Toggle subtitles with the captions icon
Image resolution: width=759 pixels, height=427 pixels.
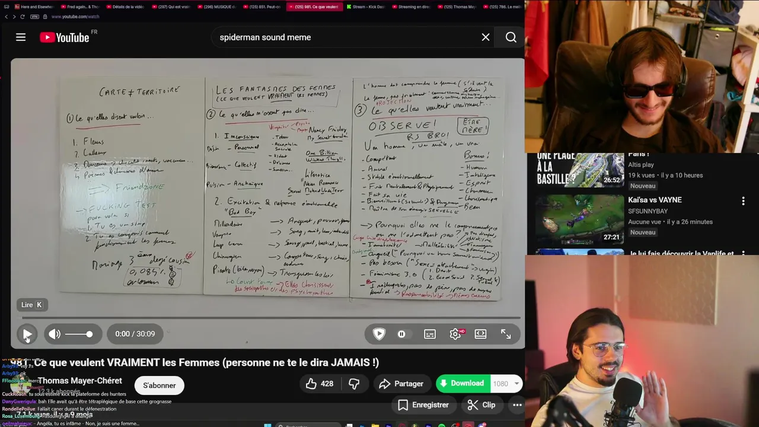click(430, 334)
